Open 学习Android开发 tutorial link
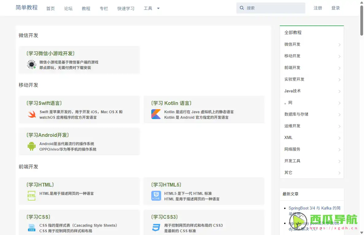 coord(48,135)
